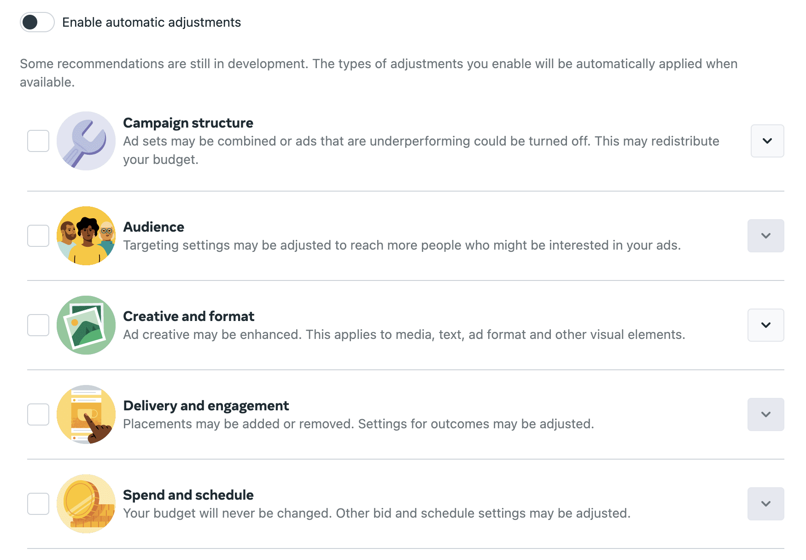The height and width of the screenshot is (560, 806).
Task: Click the Audience people illustration icon
Action: [x=86, y=236]
